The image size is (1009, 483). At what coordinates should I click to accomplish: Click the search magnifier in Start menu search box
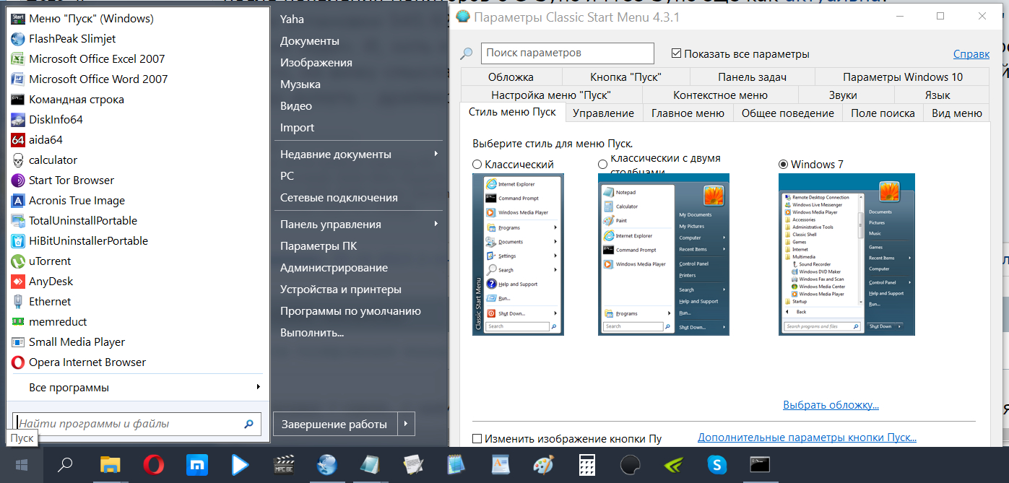(x=249, y=425)
